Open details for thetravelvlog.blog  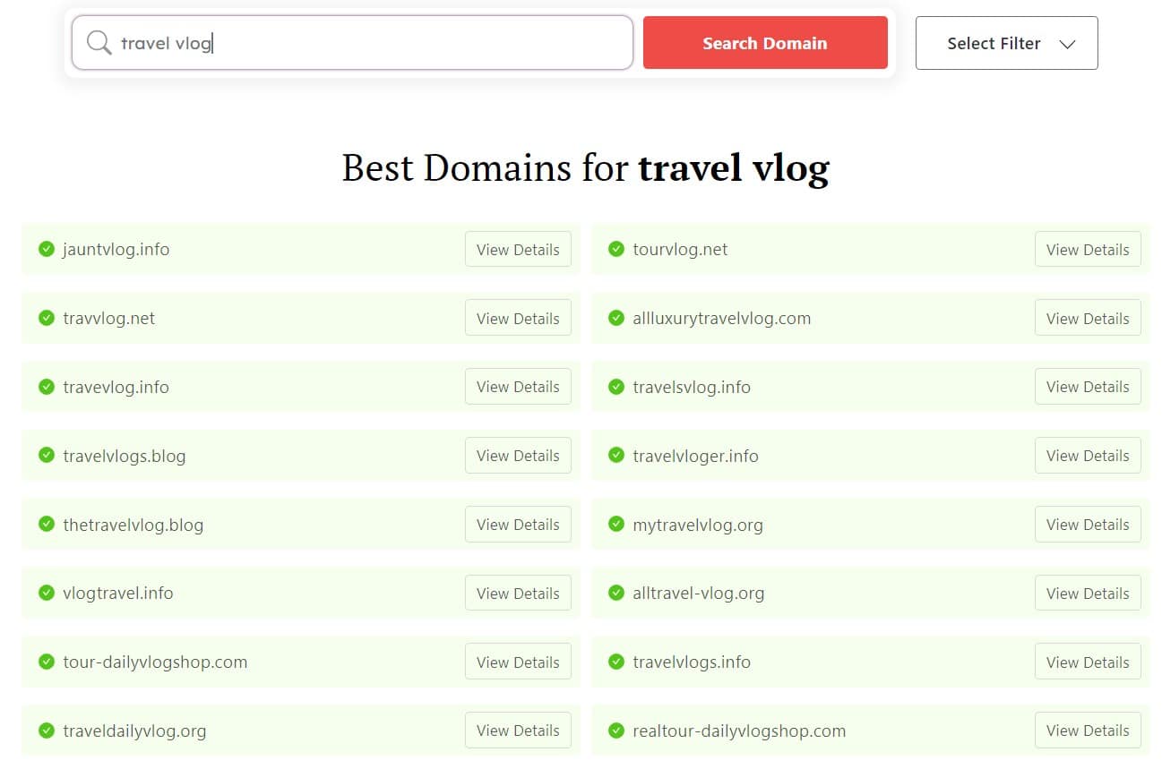click(x=518, y=525)
